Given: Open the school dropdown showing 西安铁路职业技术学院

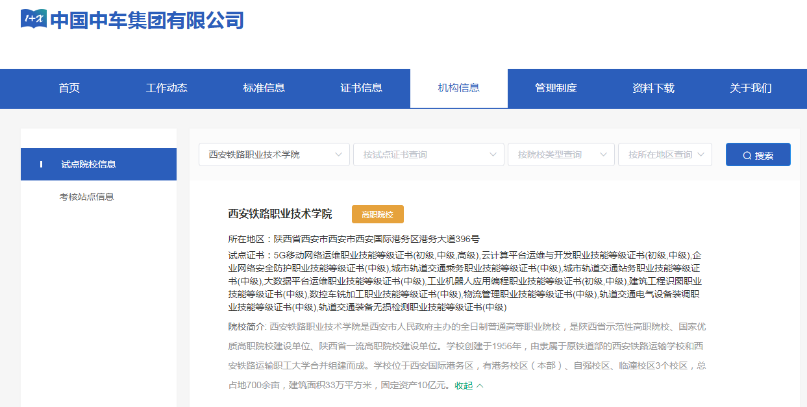Looking at the screenshot, I should pos(274,154).
